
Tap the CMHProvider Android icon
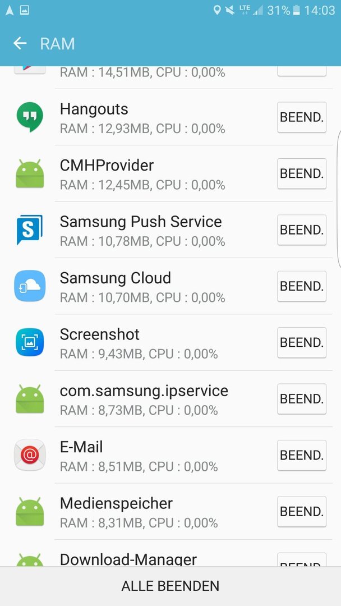[30, 173]
